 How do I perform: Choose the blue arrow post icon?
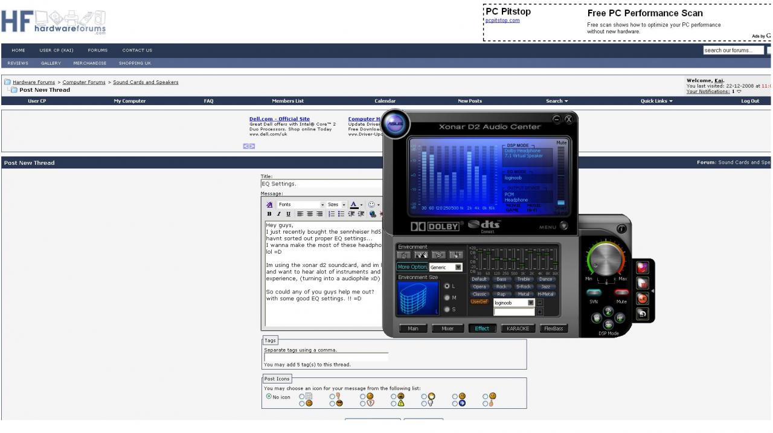(462, 403)
